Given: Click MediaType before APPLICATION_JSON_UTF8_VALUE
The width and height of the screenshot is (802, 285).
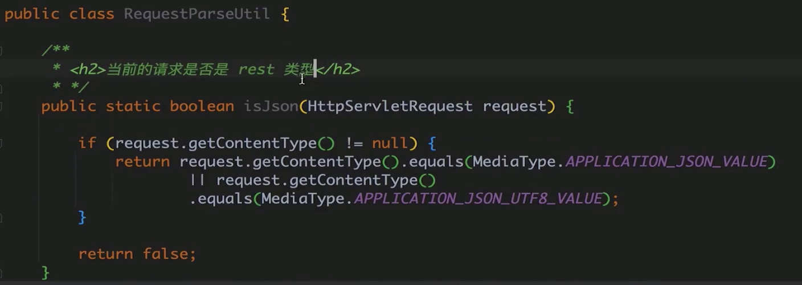Looking at the screenshot, I should click(303, 198).
